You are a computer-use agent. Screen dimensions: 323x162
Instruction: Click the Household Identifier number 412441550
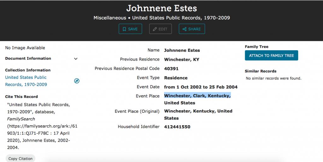point(177,127)
